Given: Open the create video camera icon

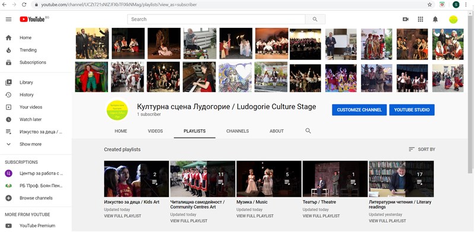Looking at the screenshot, I should (406, 19).
